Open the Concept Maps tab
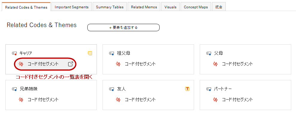The width and height of the screenshot is (296, 113). tap(196, 7)
